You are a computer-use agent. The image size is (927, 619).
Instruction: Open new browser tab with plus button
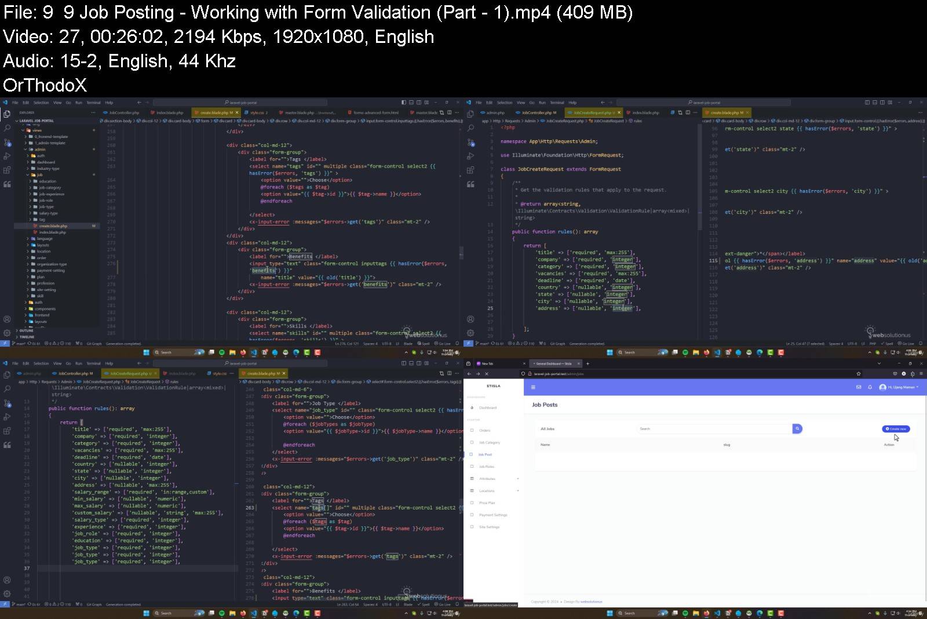[x=587, y=363]
